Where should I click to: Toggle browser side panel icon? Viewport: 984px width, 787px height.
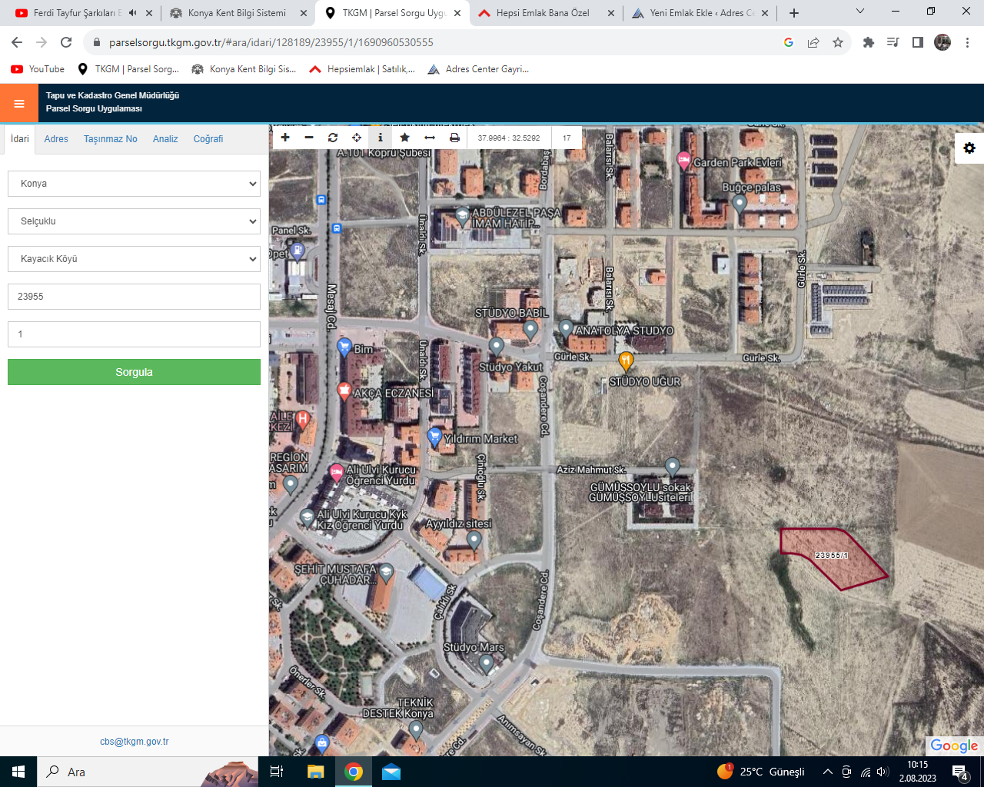pyautogui.click(x=918, y=42)
